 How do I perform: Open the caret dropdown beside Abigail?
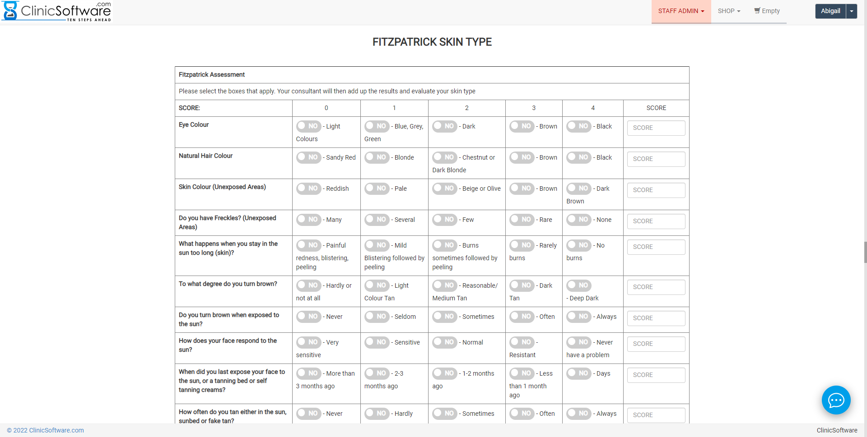[x=852, y=11]
